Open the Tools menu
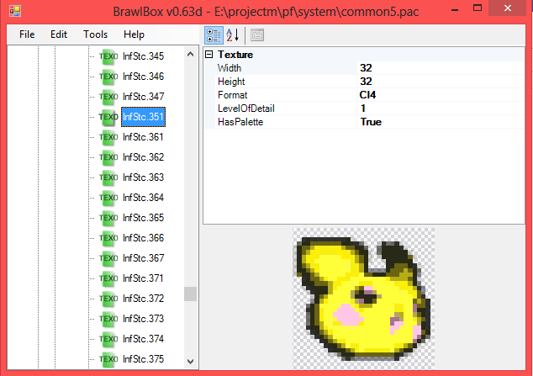This screenshot has width=533, height=376. [x=96, y=34]
